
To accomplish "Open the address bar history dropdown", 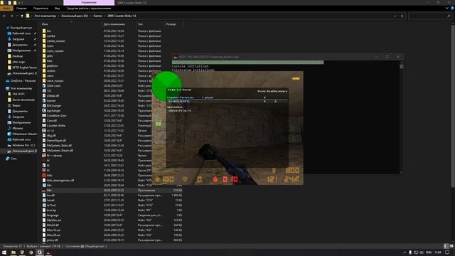I will tap(395, 16).
